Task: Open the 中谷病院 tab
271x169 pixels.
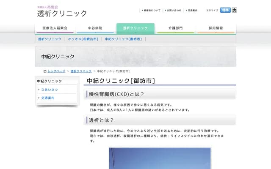Action: 95,28
